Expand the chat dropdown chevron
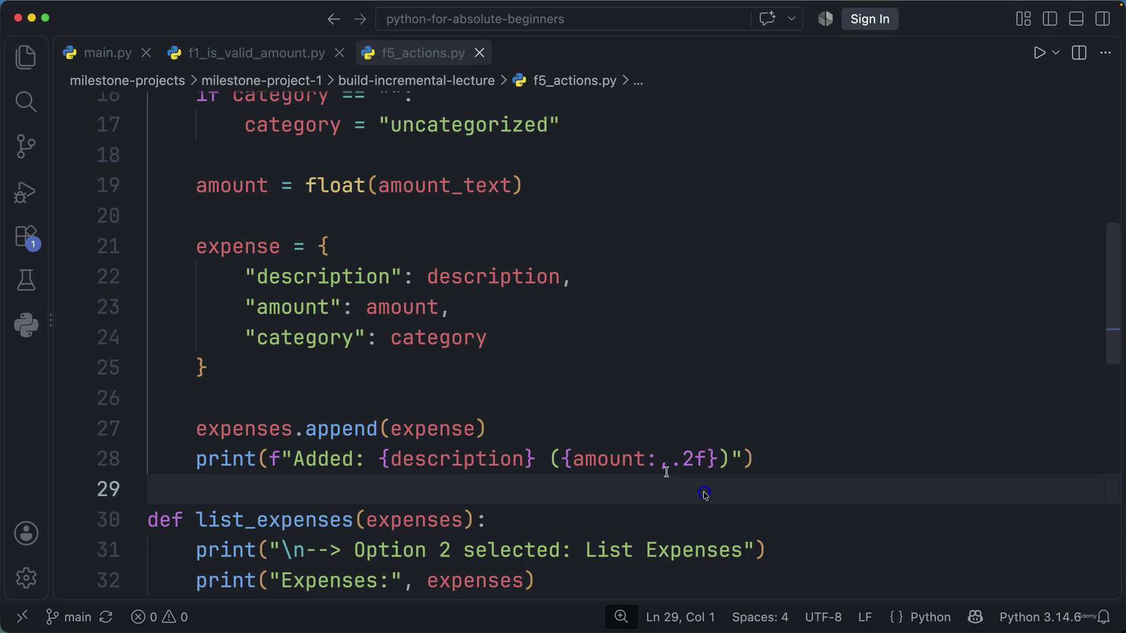The height and width of the screenshot is (633, 1126). 792,19
